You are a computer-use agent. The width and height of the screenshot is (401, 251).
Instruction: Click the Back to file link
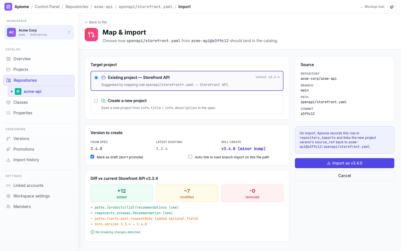coord(96,22)
